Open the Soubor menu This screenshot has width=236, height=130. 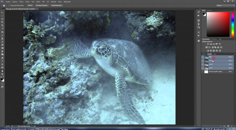(8, 2)
